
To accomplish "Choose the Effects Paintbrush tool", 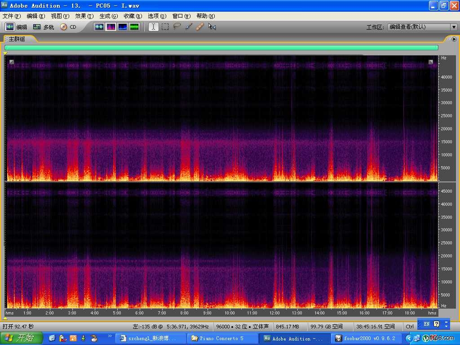I will point(189,27).
